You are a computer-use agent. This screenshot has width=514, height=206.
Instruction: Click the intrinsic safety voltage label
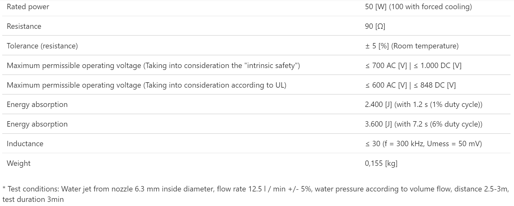153,66
